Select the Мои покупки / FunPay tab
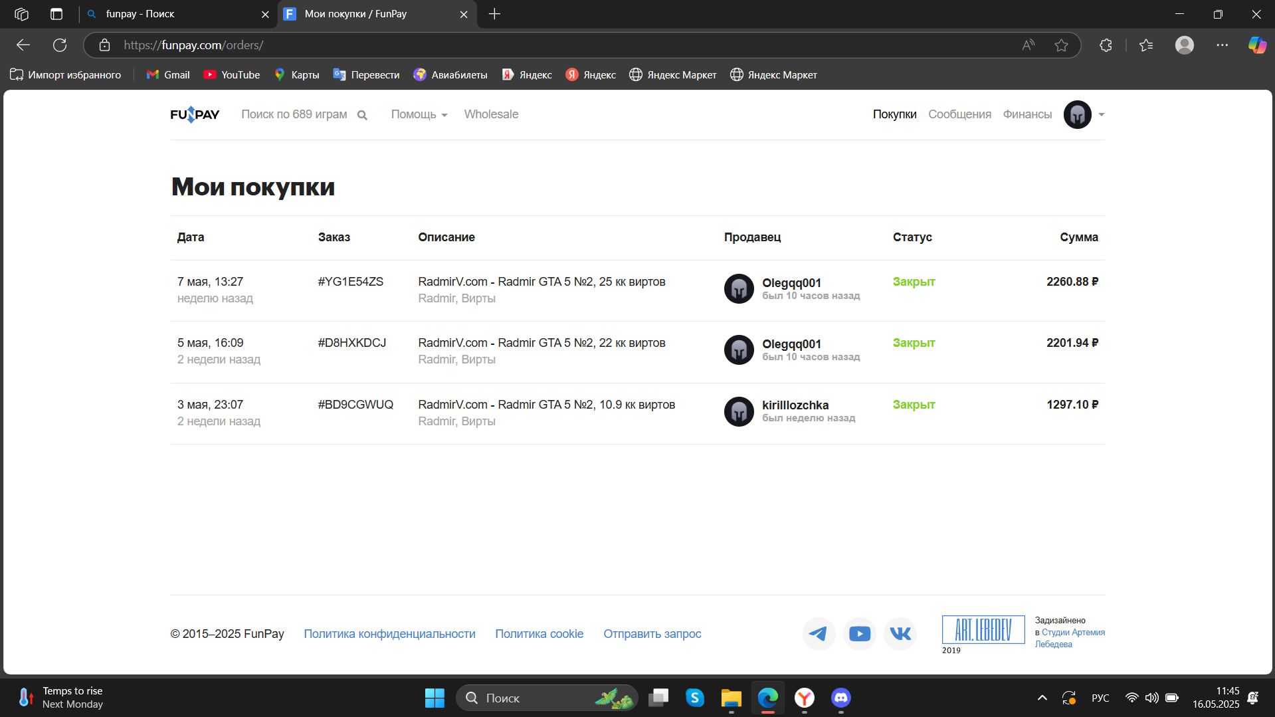 tap(376, 14)
